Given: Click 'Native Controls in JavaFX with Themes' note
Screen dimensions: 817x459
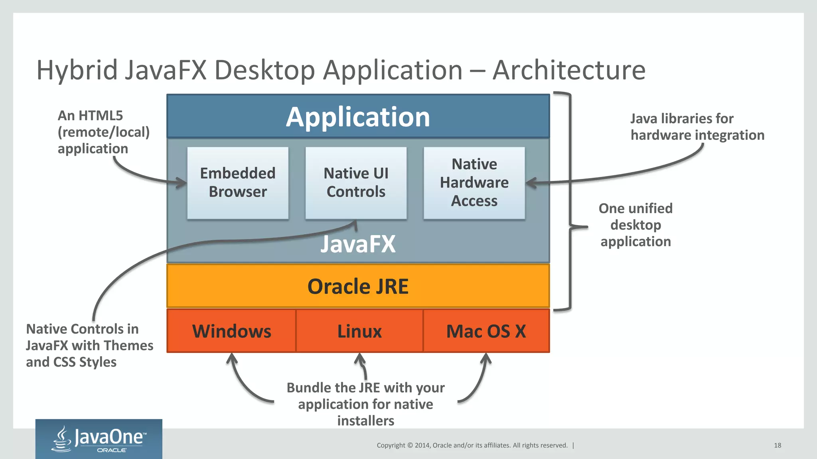Looking at the screenshot, I should [x=90, y=345].
